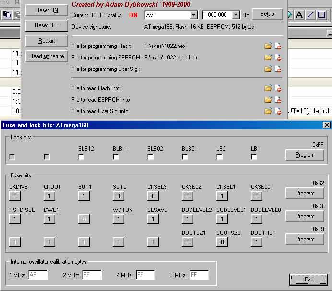
Task: Toggle the BOOTSZ1 fuse bit button
Action: click(x=188, y=242)
